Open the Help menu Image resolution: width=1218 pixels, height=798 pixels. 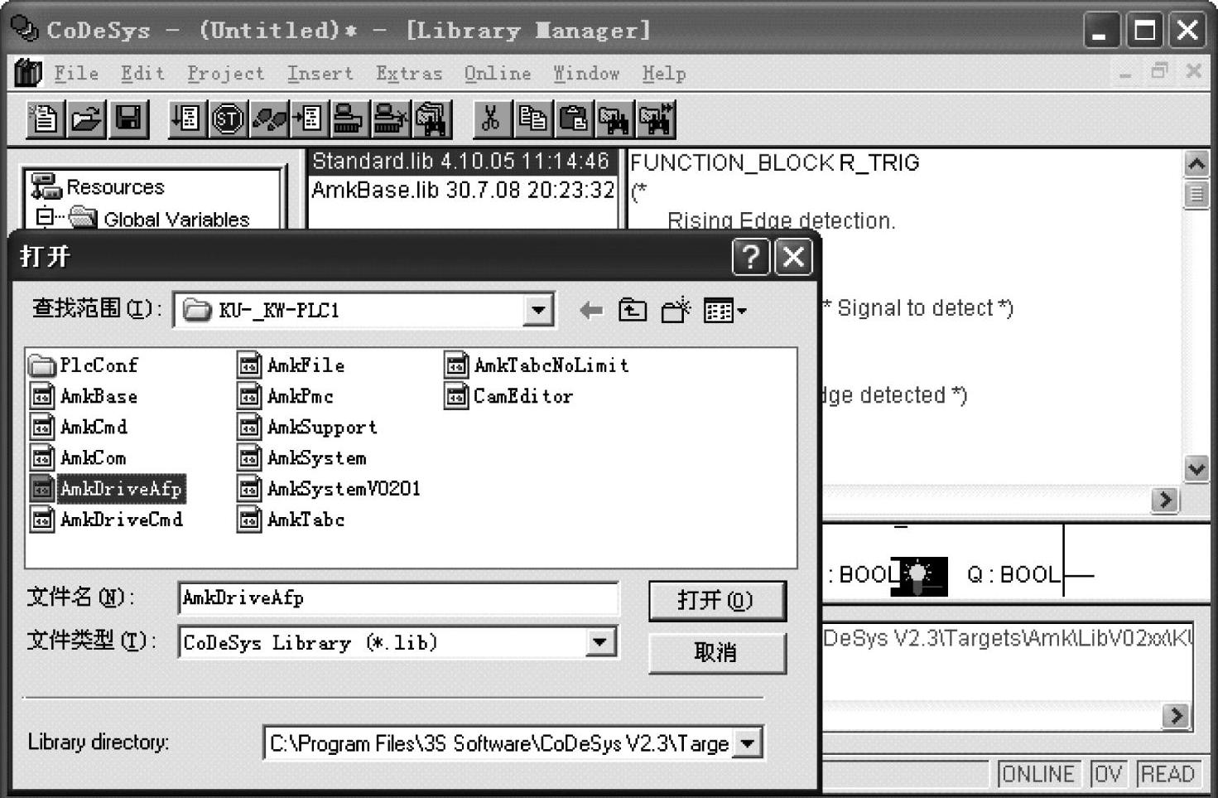(664, 74)
